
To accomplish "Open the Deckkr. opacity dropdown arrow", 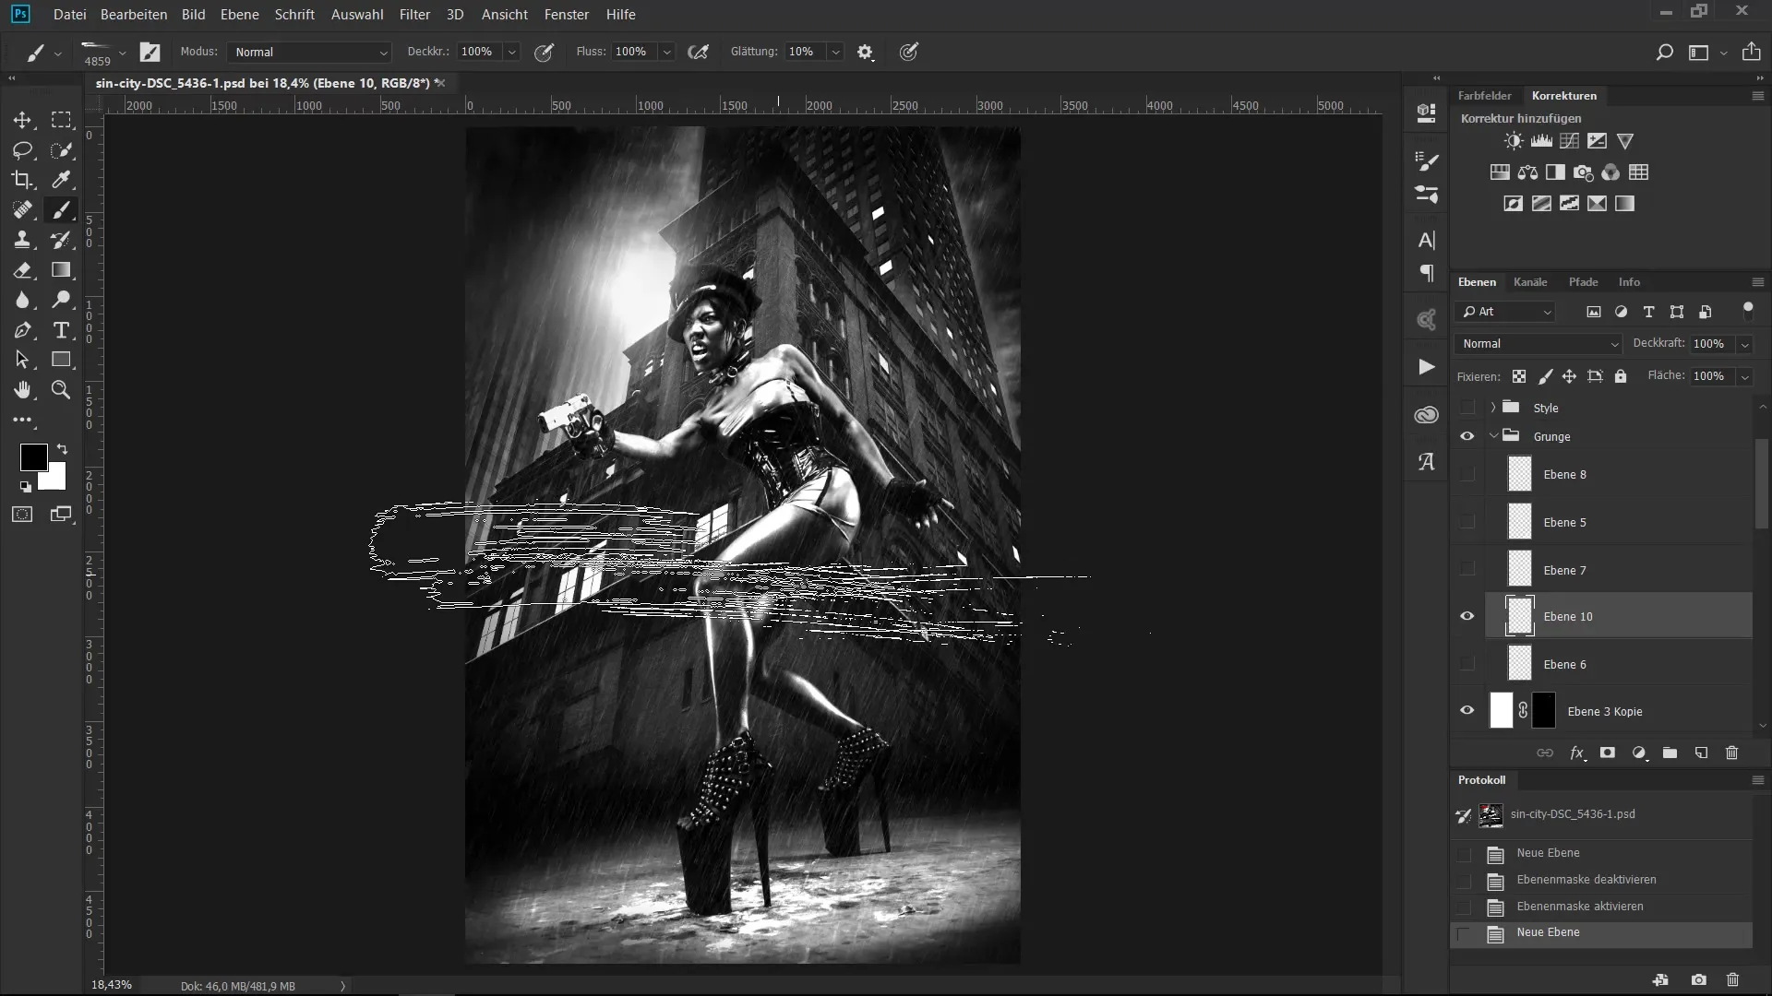I will (x=512, y=53).
